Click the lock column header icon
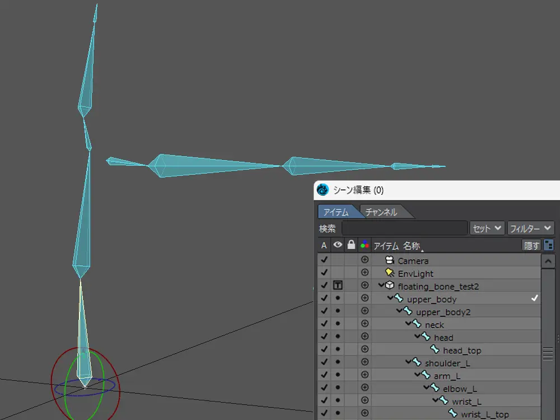This screenshot has height=420, width=560. (351, 245)
